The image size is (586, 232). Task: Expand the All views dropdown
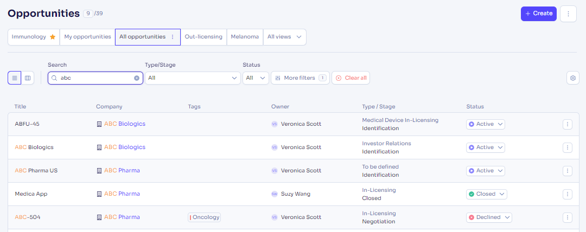(284, 37)
